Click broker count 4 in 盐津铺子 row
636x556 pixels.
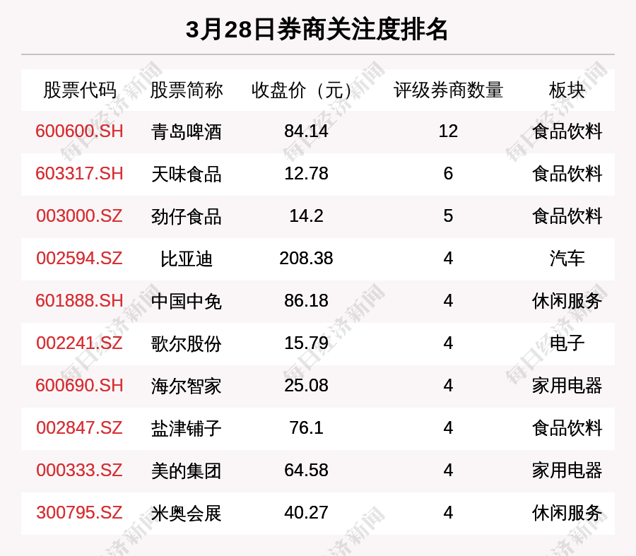click(448, 428)
